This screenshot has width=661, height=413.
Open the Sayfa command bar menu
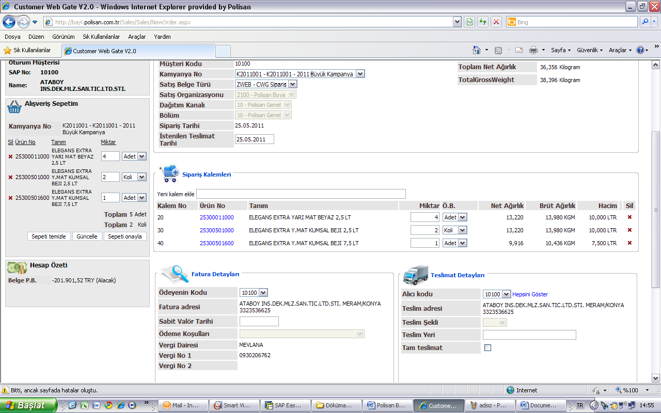click(561, 50)
